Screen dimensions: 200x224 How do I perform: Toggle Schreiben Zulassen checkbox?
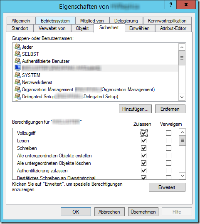coord(143,148)
